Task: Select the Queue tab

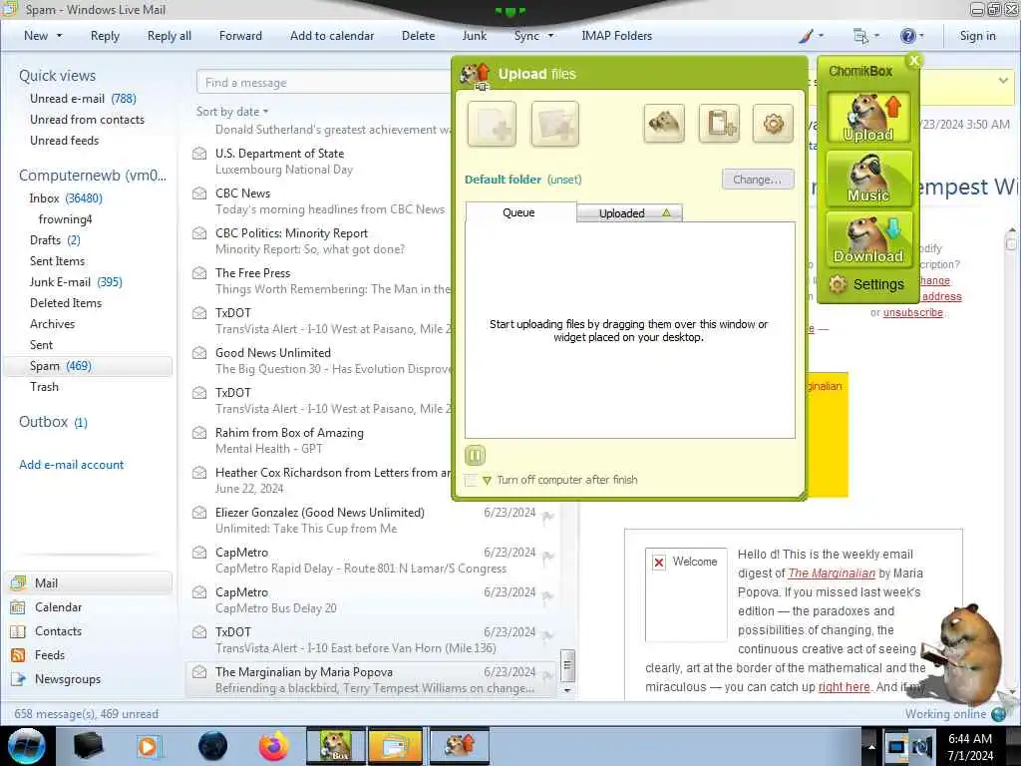Action: click(519, 212)
